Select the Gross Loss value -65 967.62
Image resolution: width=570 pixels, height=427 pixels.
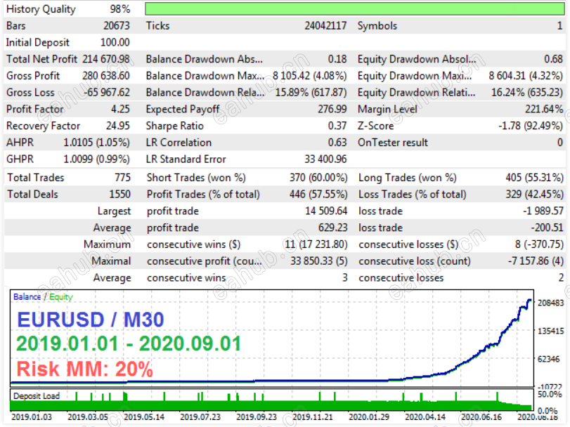tap(107, 93)
